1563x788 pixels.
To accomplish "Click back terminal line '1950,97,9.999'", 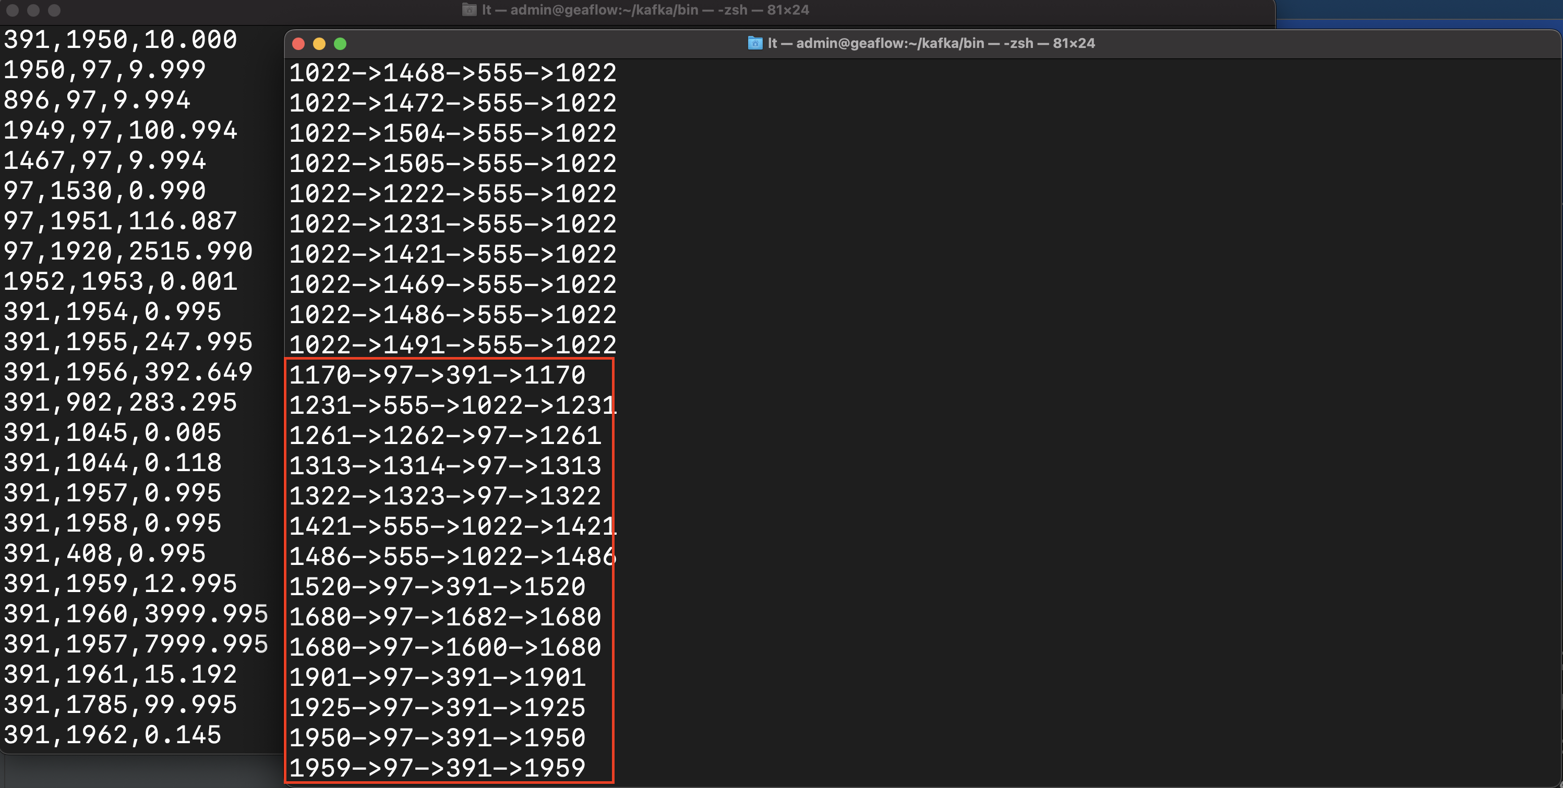I will 104,70.
